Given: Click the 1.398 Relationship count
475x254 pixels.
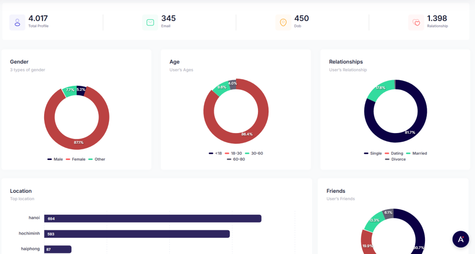Looking at the screenshot, I should 437,18.
